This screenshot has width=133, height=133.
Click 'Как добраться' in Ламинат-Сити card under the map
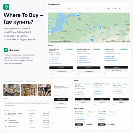coord(116,71)
